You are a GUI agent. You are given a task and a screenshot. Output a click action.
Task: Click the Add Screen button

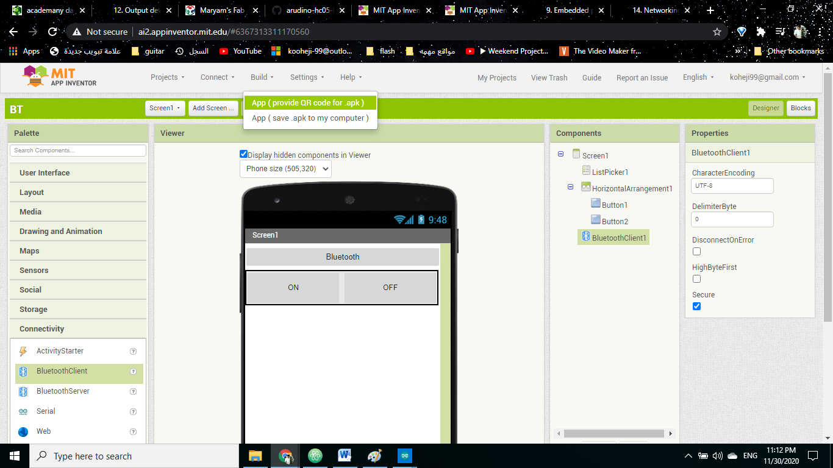[213, 108]
